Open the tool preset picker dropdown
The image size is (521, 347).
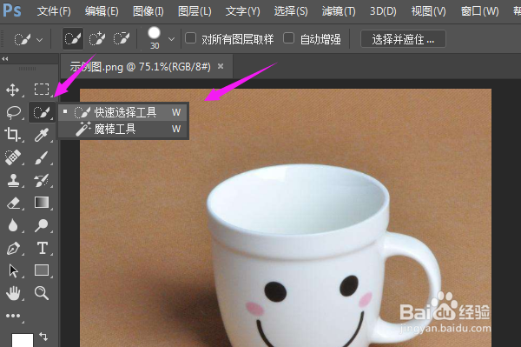click(39, 40)
